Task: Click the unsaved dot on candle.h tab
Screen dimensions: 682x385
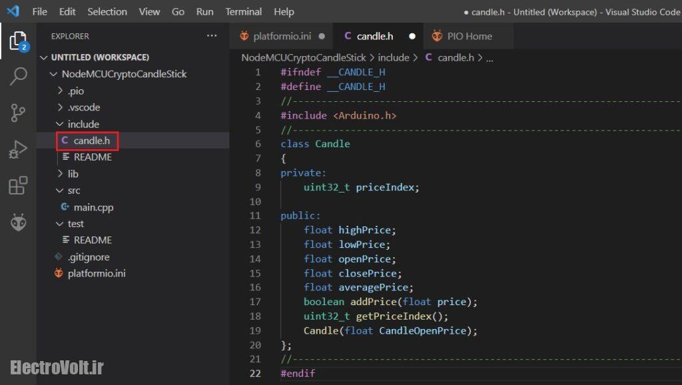Action: pyautogui.click(x=412, y=36)
